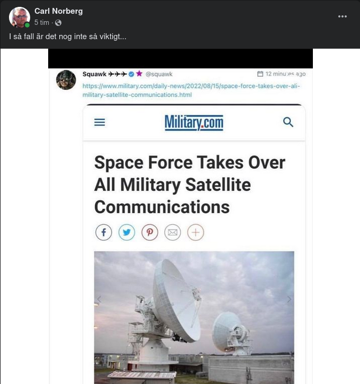Image resolution: width=360 pixels, height=384 pixels.
Task: Share article via the Pinterest icon
Action: click(x=150, y=232)
